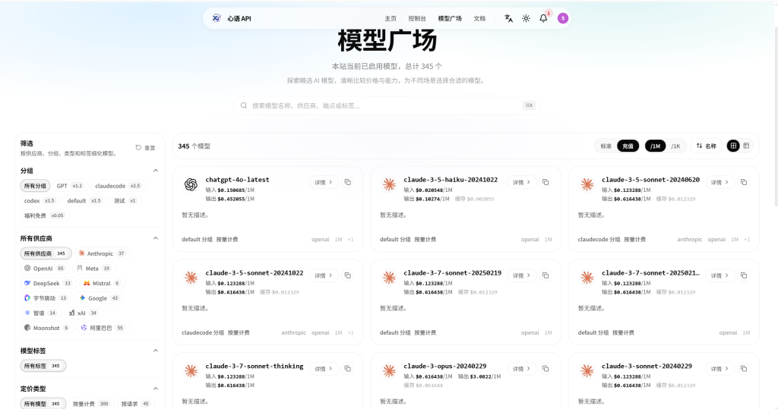Open 详情 for claude-3-7-sonnet-thinking
Viewport: 778px width, 409px height.
[324, 369]
